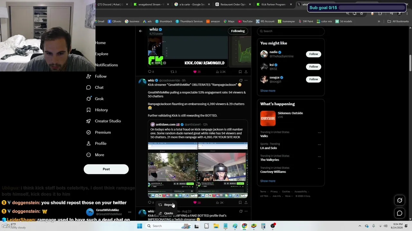Open History in the X sidebar
Image resolution: width=412 pixels, height=231 pixels.
97,110
